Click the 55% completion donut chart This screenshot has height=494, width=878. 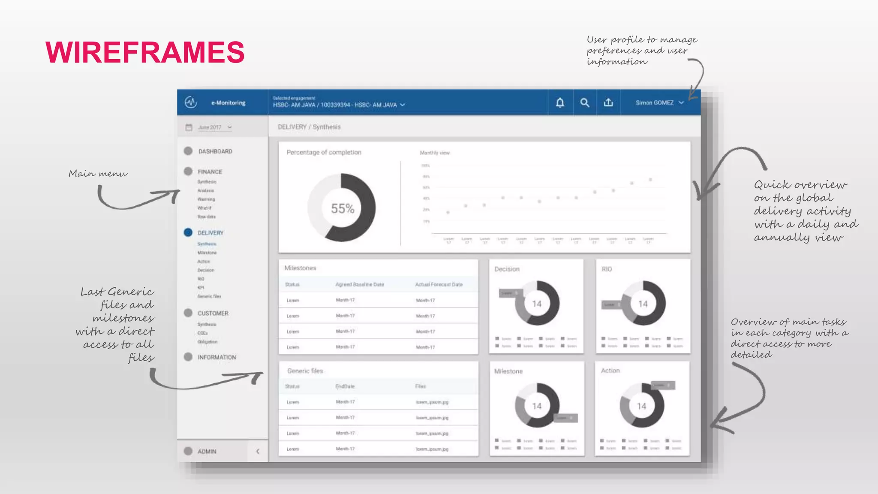[342, 208]
